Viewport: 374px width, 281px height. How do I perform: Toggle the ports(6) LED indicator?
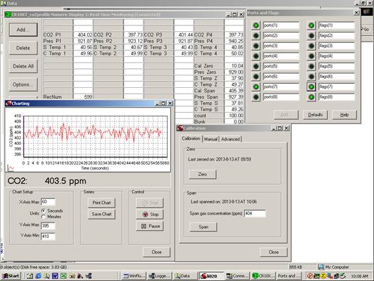[256, 77]
